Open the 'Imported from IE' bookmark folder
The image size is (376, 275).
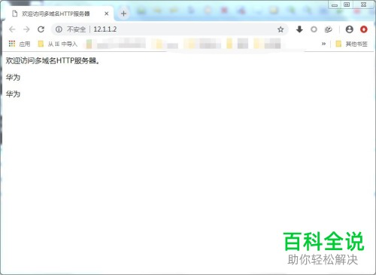[x=58, y=44]
